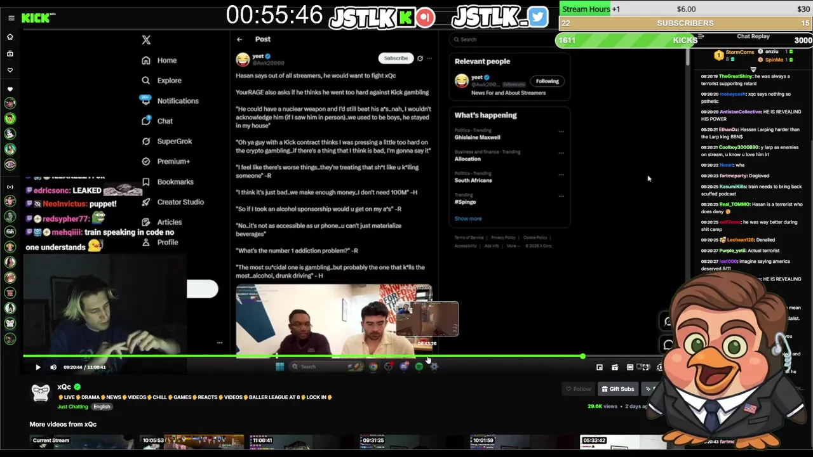Click the clip icon in player controls
The image size is (813, 457).
(x=615, y=367)
